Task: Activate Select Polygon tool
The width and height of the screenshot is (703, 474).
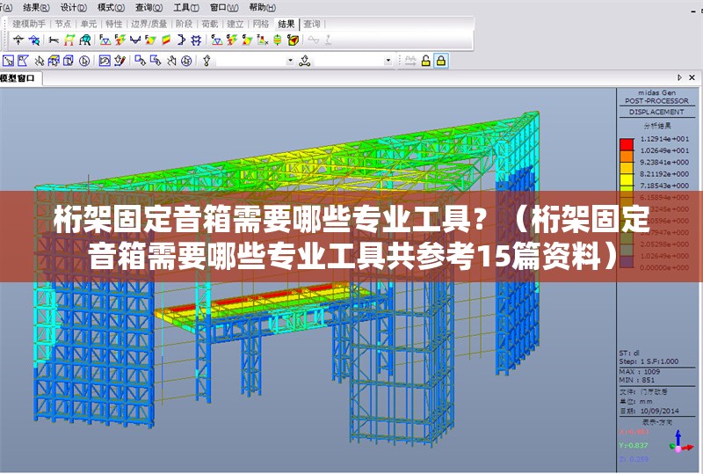Action: point(24,61)
